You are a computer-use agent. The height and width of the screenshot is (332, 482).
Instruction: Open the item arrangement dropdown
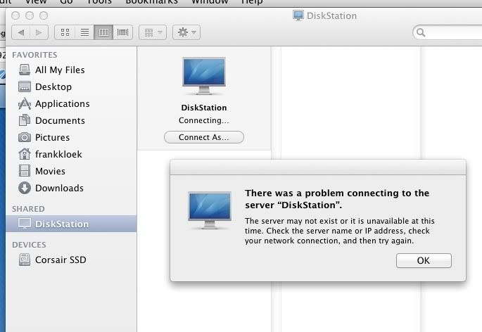click(x=153, y=32)
